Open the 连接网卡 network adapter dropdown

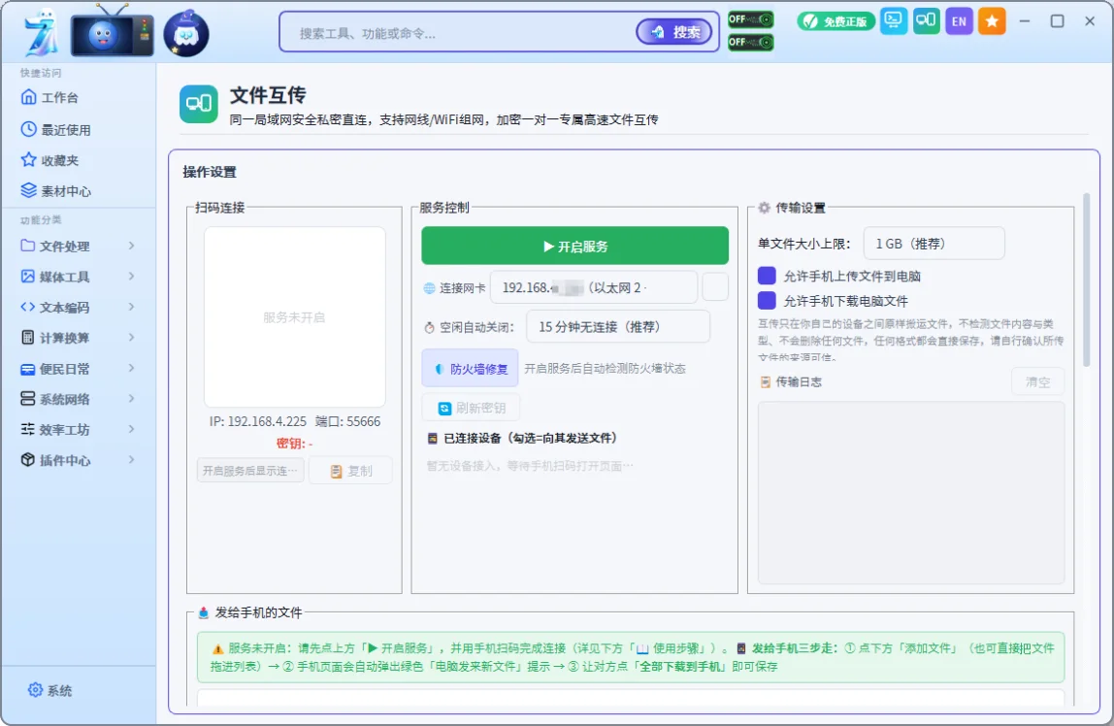point(594,287)
